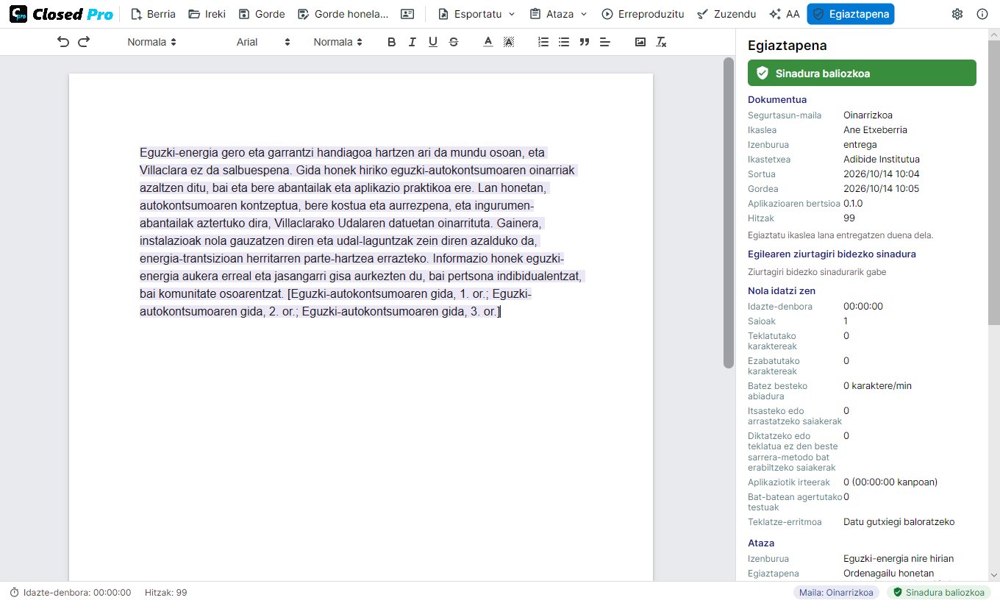The height and width of the screenshot is (603, 1000).
Task: Open a file with Ireki
Action: pyautogui.click(x=207, y=14)
